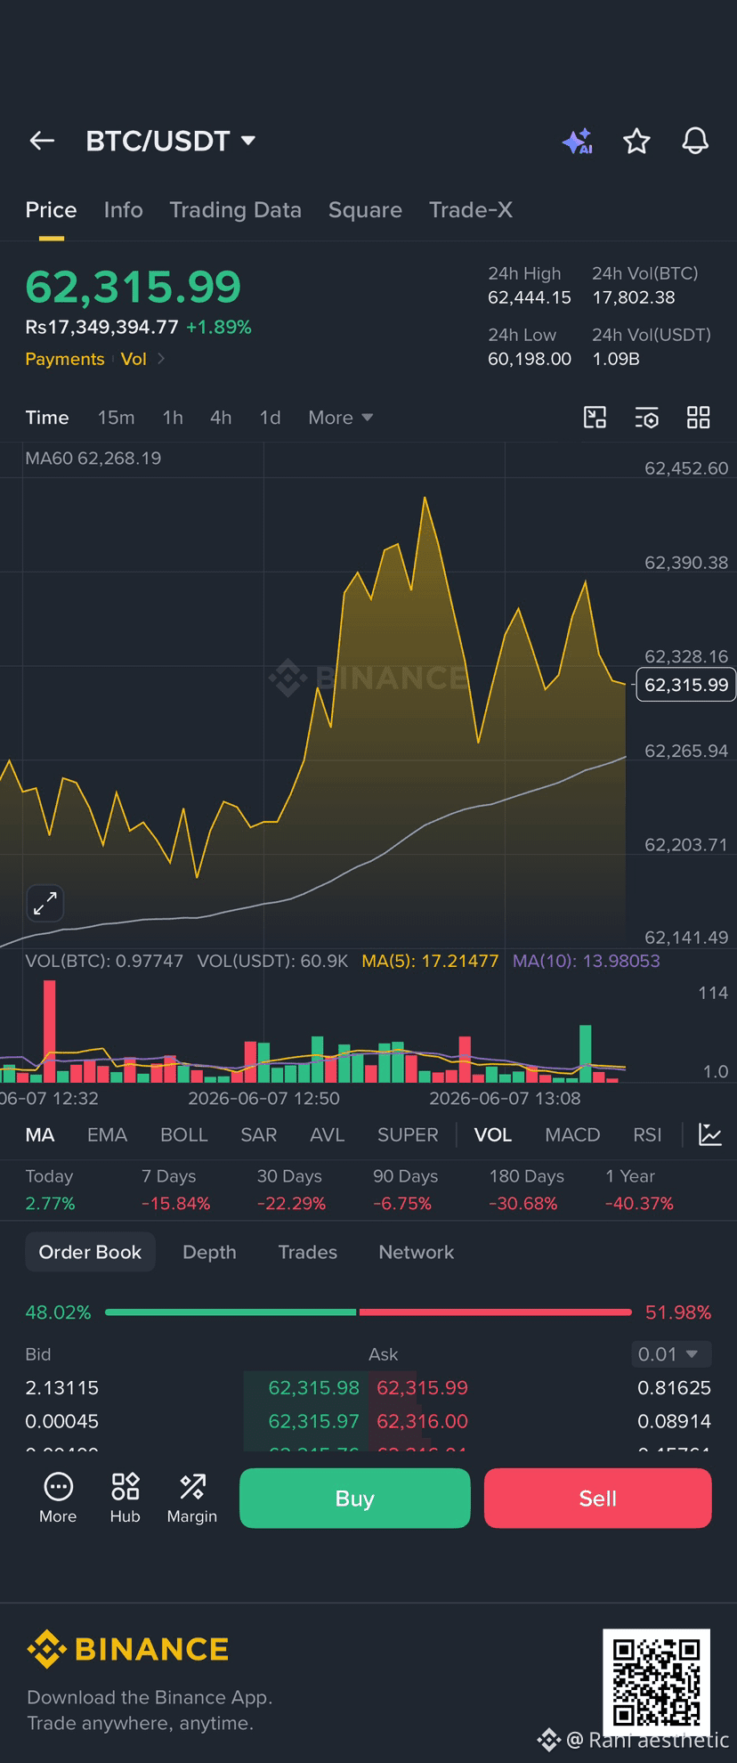The image size is (737, 1763).
Task: Go back using the left arrow
Action: [42, 141]
